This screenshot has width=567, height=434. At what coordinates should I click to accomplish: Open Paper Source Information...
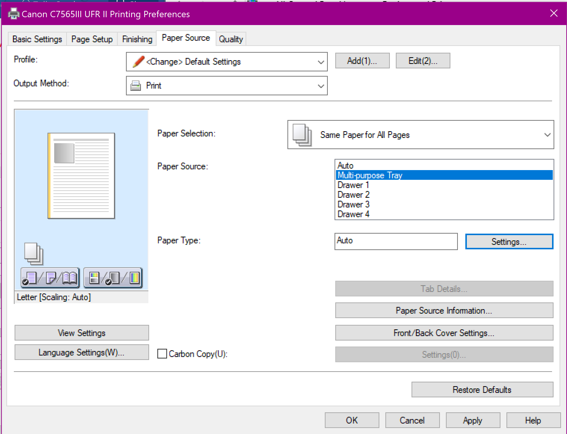pyautogui.click(x=444, y=310)
